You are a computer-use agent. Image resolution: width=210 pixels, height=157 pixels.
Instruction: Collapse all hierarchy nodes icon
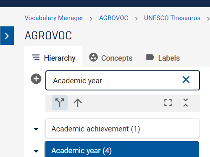coord(186,103)
